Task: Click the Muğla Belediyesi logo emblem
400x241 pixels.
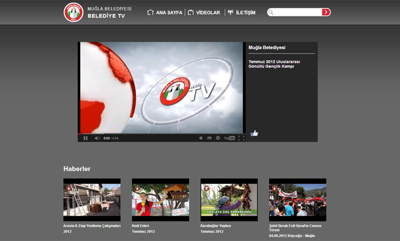Action: [73, 12]
